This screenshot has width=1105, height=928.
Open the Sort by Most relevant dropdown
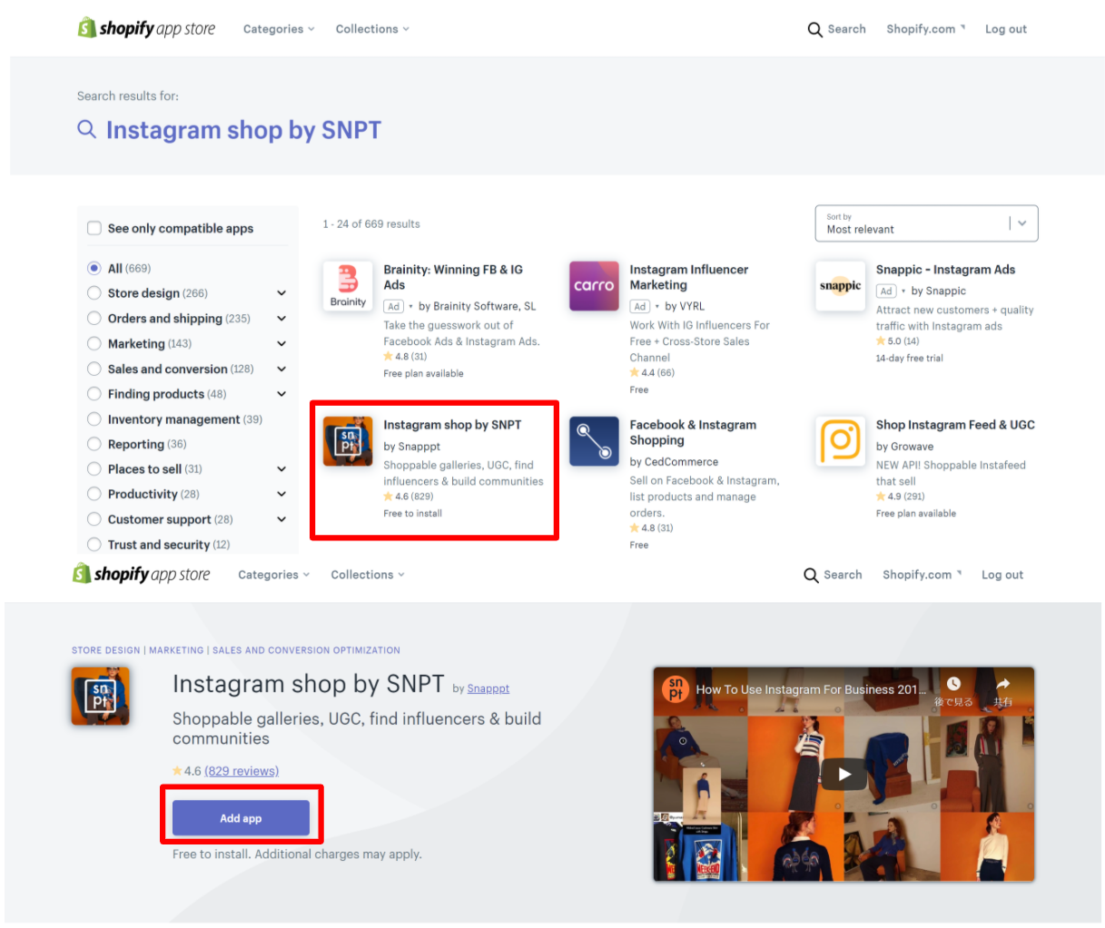click(x=926, y=223)
